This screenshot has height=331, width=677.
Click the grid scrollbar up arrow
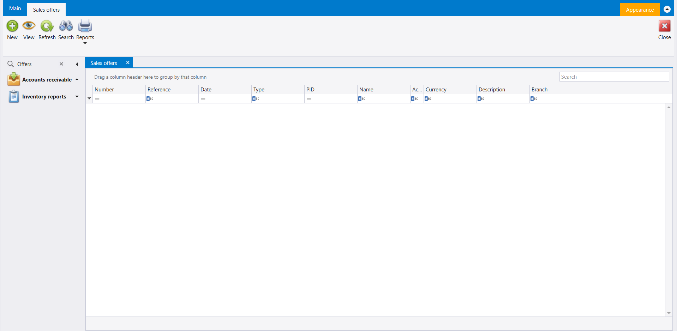click(669, 107)
